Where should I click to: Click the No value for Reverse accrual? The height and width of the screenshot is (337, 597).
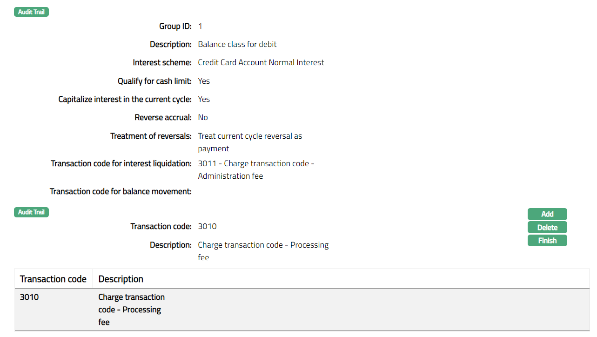pos(203,117)
